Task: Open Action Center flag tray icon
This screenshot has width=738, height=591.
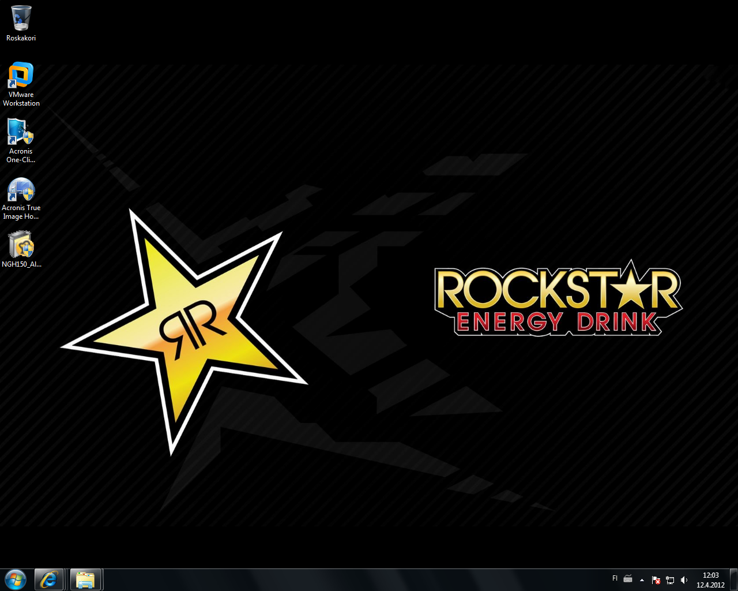Action: click(x=656, y=580)
